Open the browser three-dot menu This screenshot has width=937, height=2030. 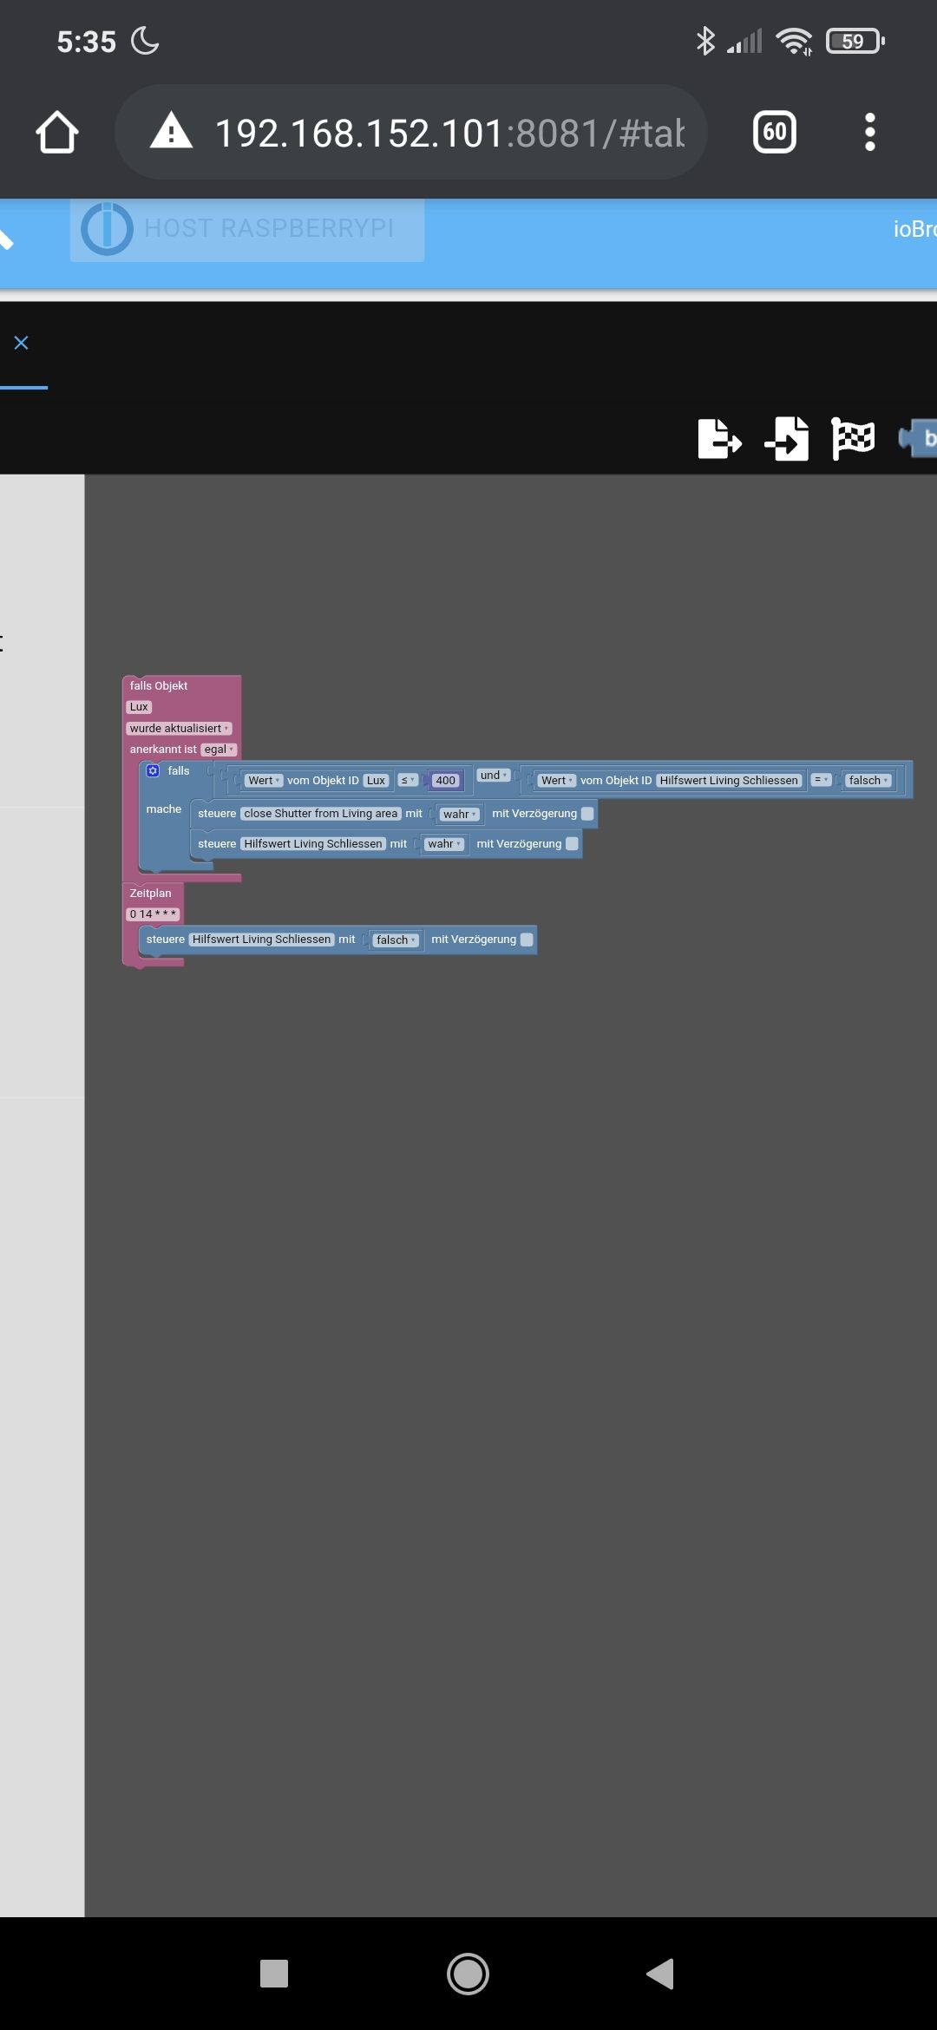pos(870,132)
